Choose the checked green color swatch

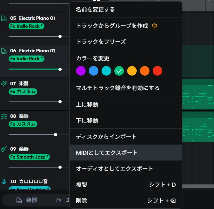click(119, 71)
